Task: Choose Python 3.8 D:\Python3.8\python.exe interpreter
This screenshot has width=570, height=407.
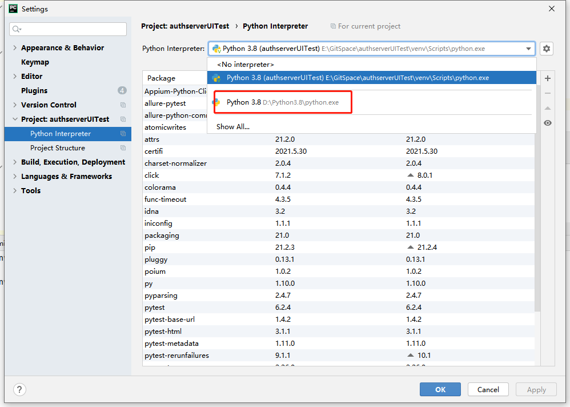Action: coord(371,102)
